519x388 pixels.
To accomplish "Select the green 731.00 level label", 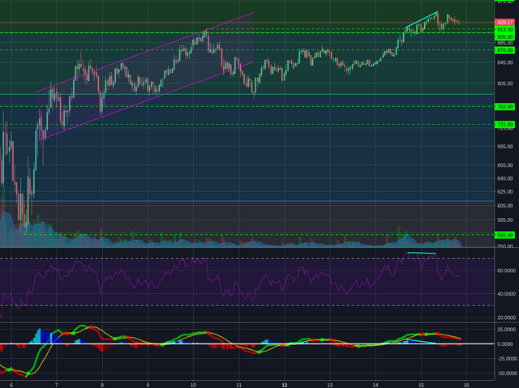I will click(504, 125).
